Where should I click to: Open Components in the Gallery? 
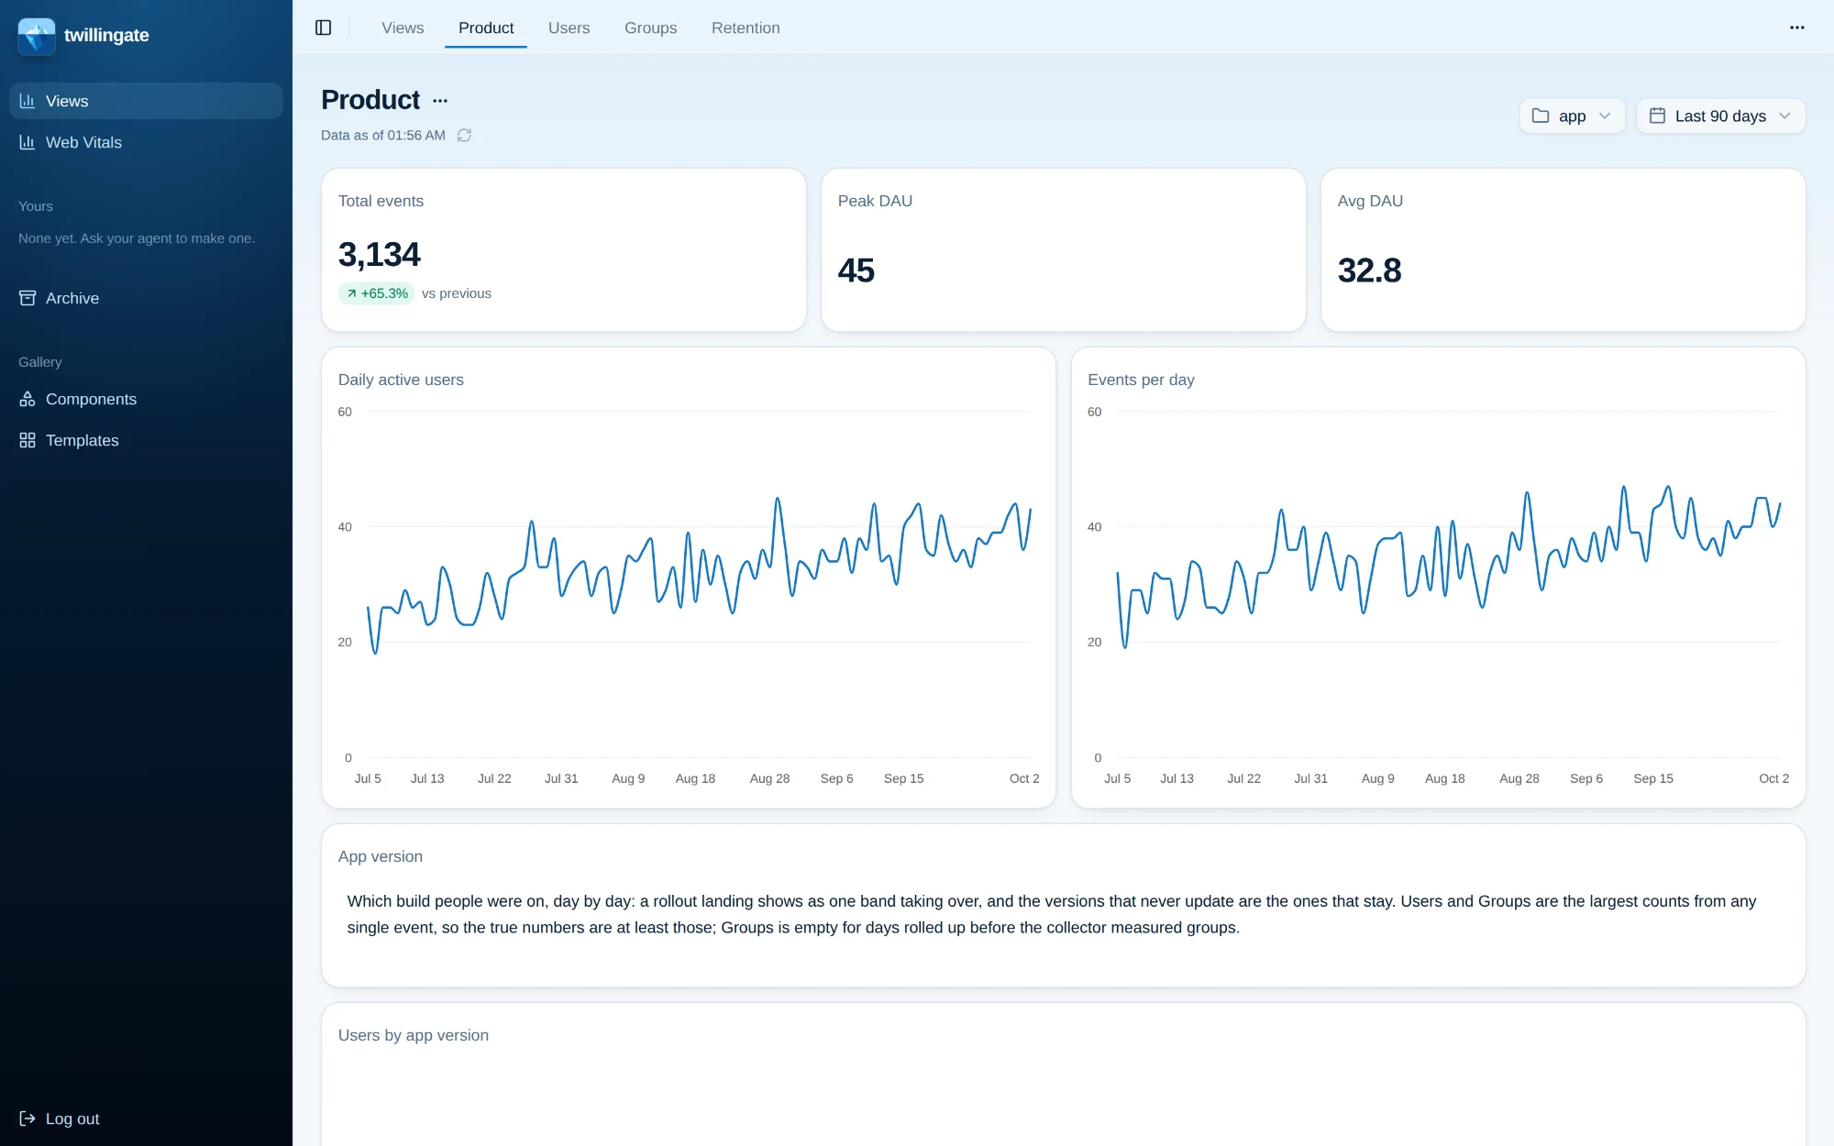tap(146, 399)
